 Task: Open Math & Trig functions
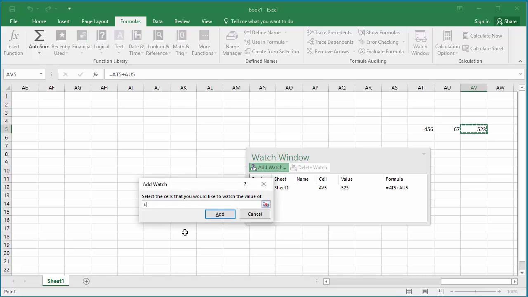[x=181, y=43]
